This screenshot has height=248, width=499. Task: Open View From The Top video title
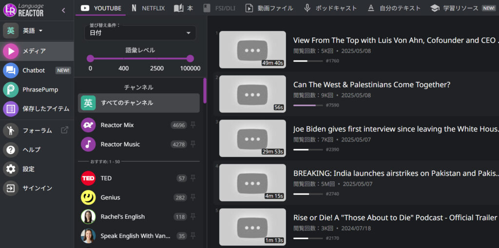coord(396,40)
